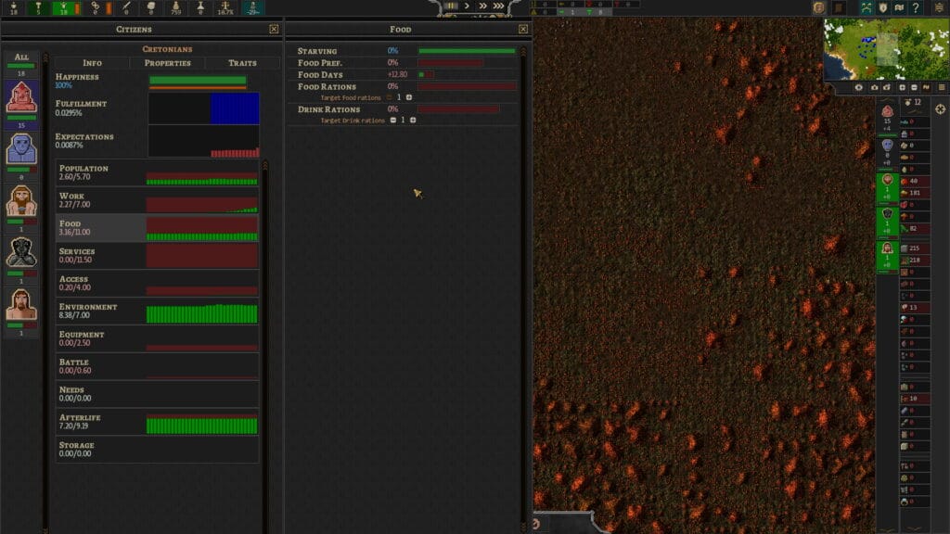This screenshot has height=534, width=950.
Task: Click the red Cretonian sidebar population entry
Action: click(888, 120)
